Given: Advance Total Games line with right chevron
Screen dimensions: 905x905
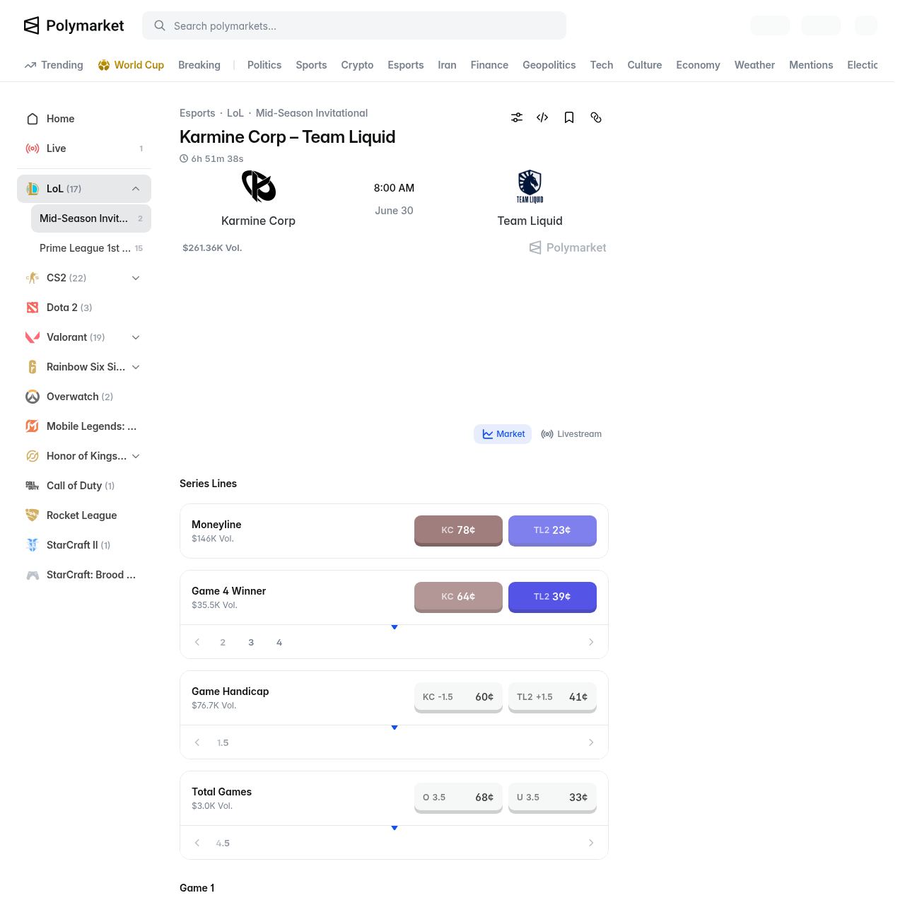Looking at the screenshot, I should 591,843.
